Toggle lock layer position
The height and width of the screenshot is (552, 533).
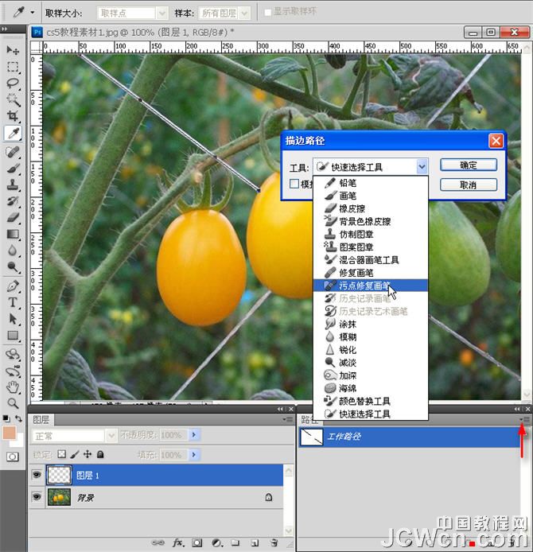(x=88, y=454)
